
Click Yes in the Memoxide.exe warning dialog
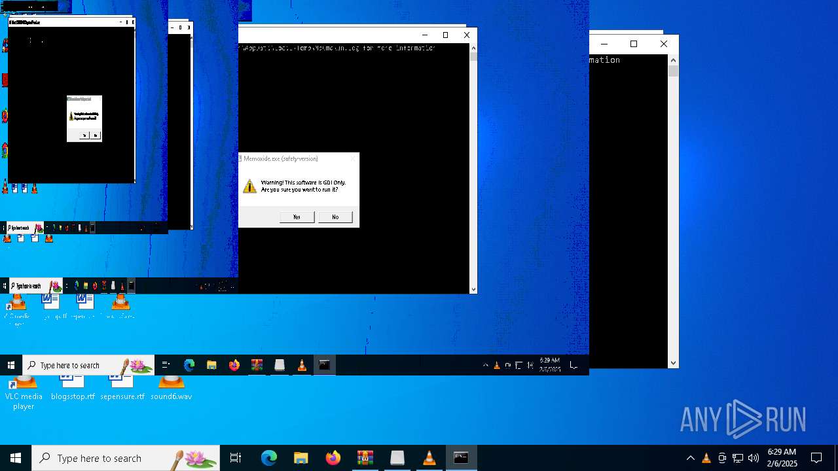point(297,217)
